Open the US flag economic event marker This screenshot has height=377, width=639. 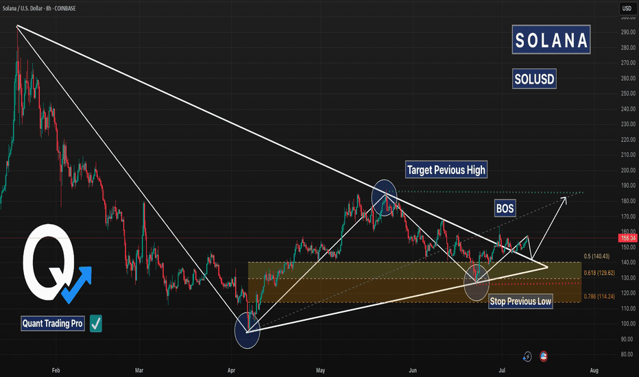(x=543, y=356)
